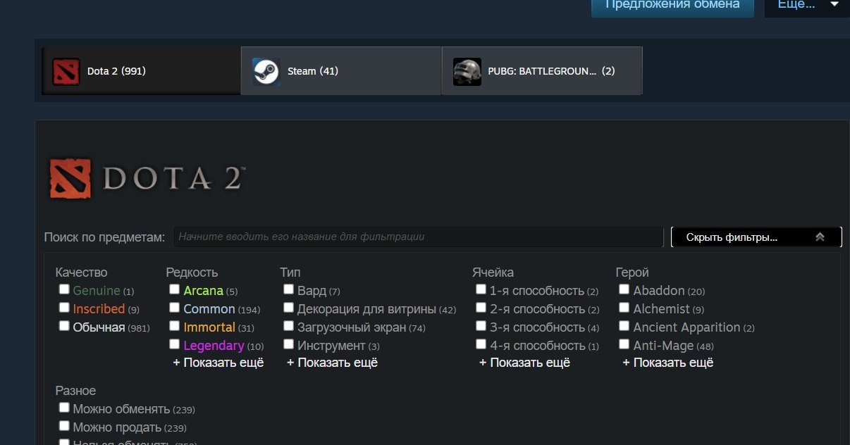
Task: Filter by hero Abaddon checkbox
Action: click(x=624, y=289)
